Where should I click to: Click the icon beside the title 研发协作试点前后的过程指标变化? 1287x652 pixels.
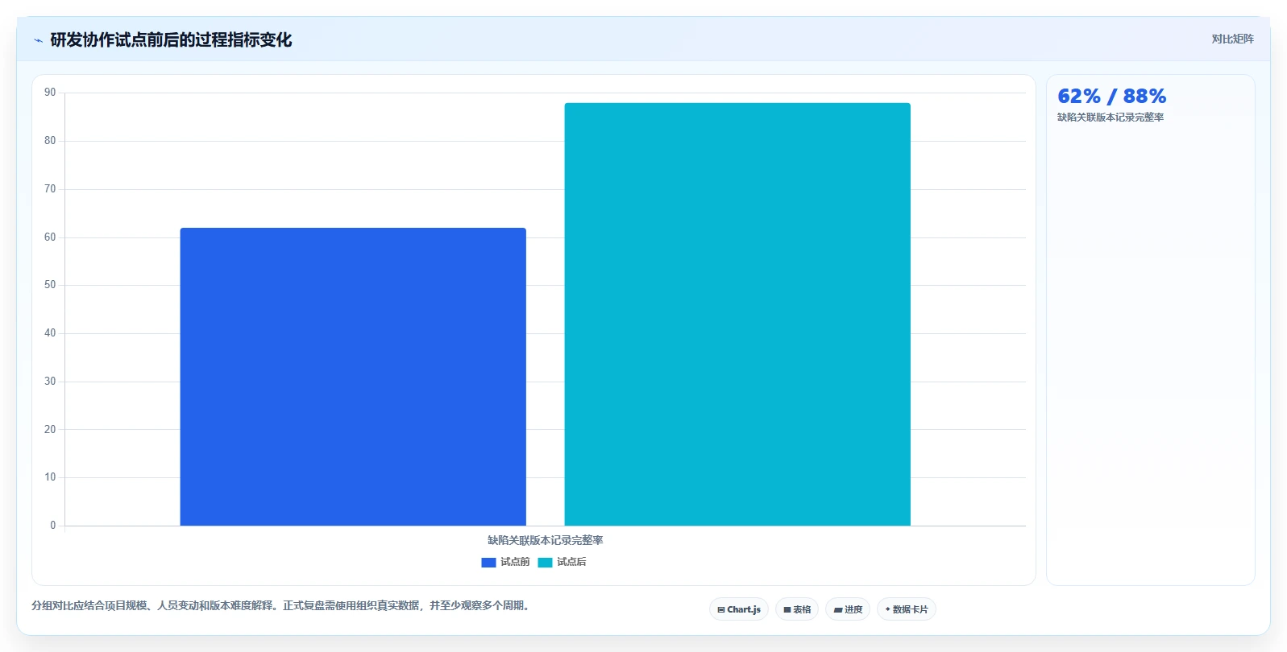38,40
